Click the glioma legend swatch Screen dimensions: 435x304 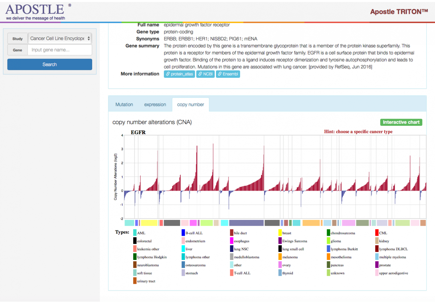(x=328, y=241)
